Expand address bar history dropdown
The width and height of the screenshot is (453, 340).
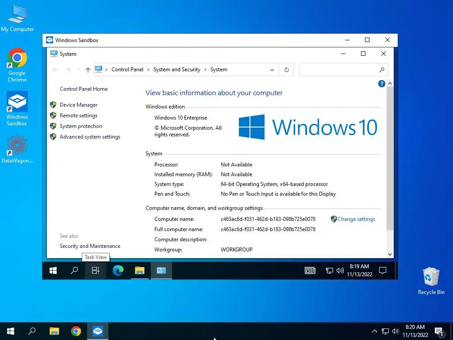(x=272, y=70)
